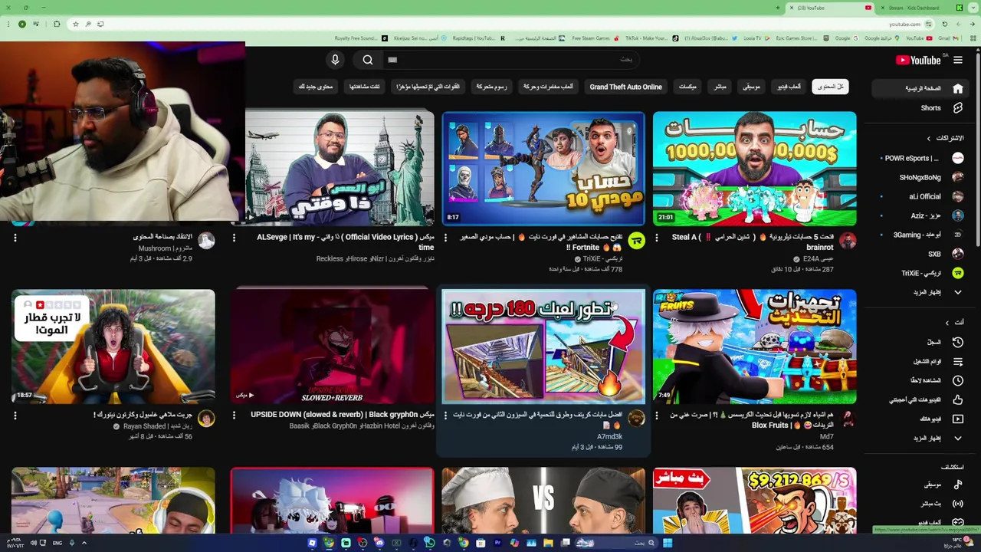The width and height of the screenshot is (981, 552).
Task: Open options menu for Blox Fruits video
Action: pyautogui.click(x=657, y=416)
